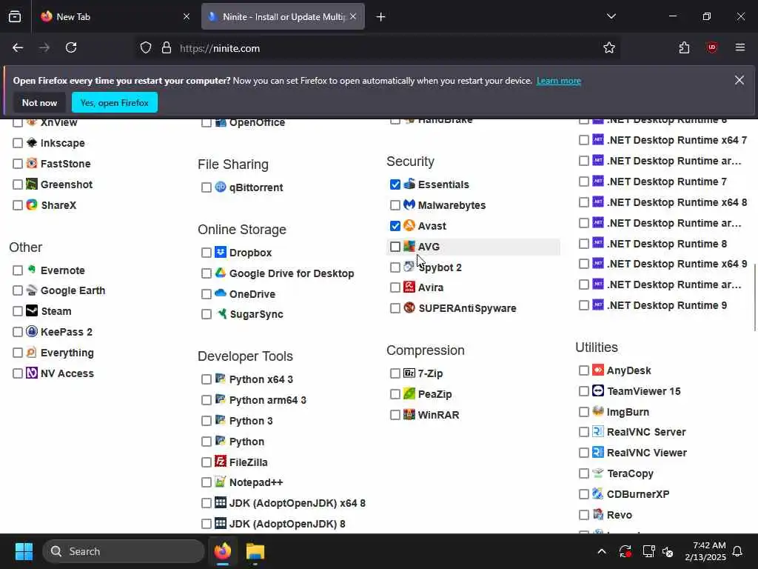Click the uBlock Origin toolbar icon
Screen dimensions: 758x569
click(x=711, y=48)
